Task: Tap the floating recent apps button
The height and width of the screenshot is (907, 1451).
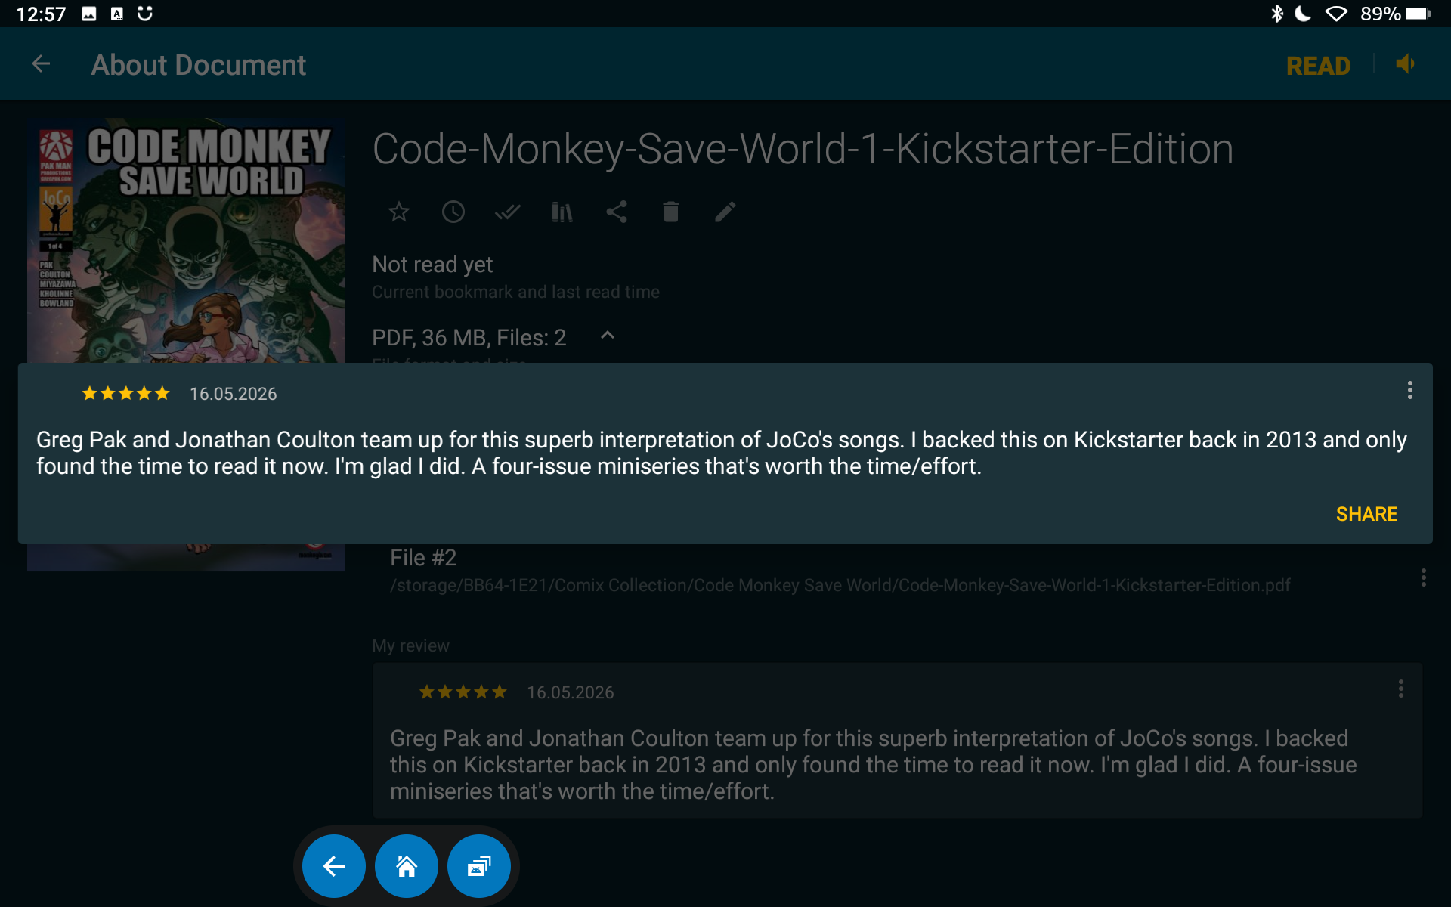Action: [x=479, y=866]
